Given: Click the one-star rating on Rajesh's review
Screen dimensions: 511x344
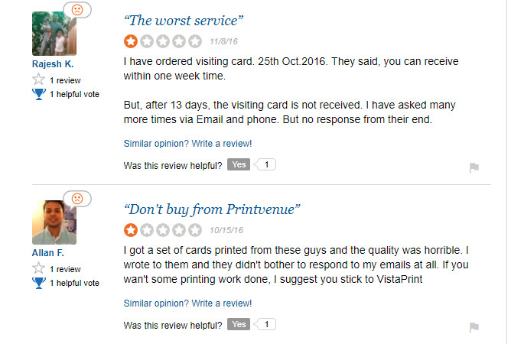Looking at the screenshot, I should [131, 41].
